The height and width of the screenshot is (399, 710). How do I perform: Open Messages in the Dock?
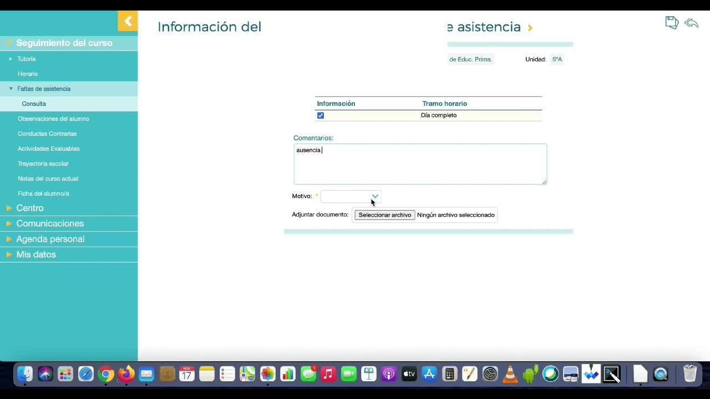[308, 374]
